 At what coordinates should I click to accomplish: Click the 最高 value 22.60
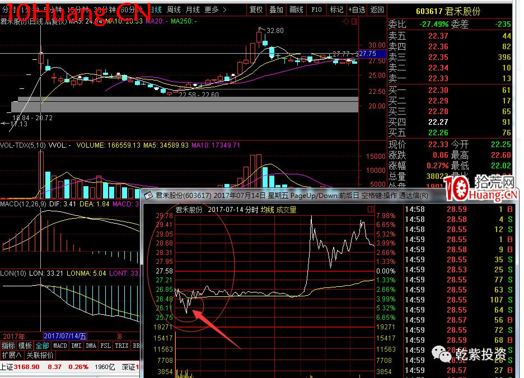[x=501, y=155]
